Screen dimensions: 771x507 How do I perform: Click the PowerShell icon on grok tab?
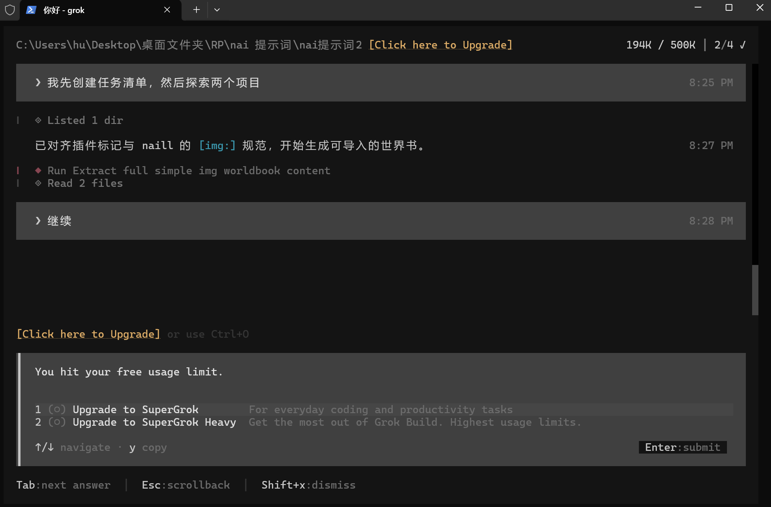click(x=31, y=10)
